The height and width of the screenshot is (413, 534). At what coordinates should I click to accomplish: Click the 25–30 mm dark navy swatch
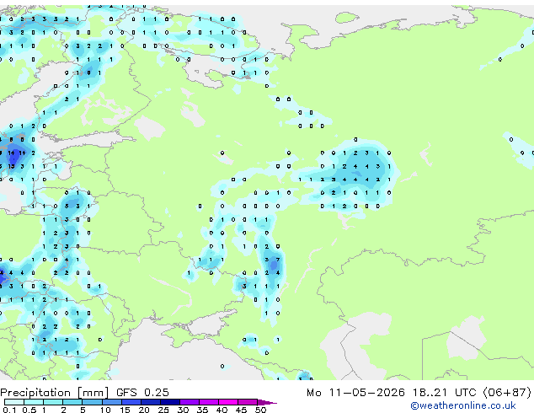pos(170,402)
